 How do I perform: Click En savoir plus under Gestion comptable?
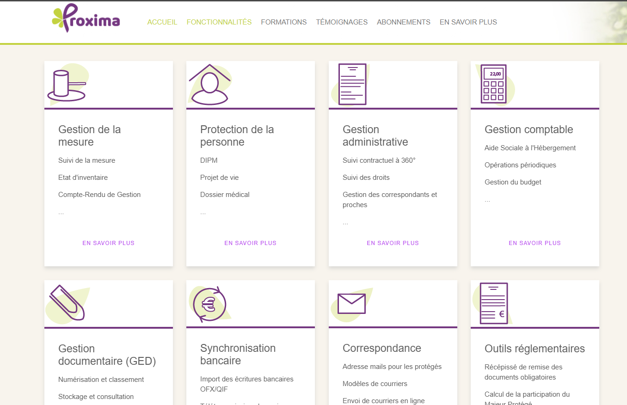tap(535, 243)
